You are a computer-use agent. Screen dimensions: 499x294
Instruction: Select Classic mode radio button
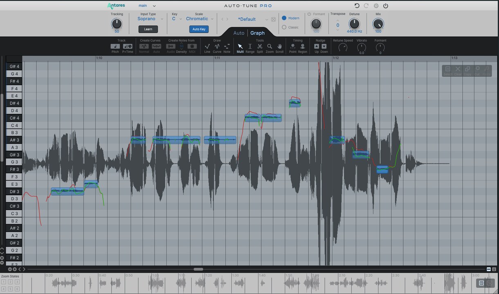click(x=284, y=27)
